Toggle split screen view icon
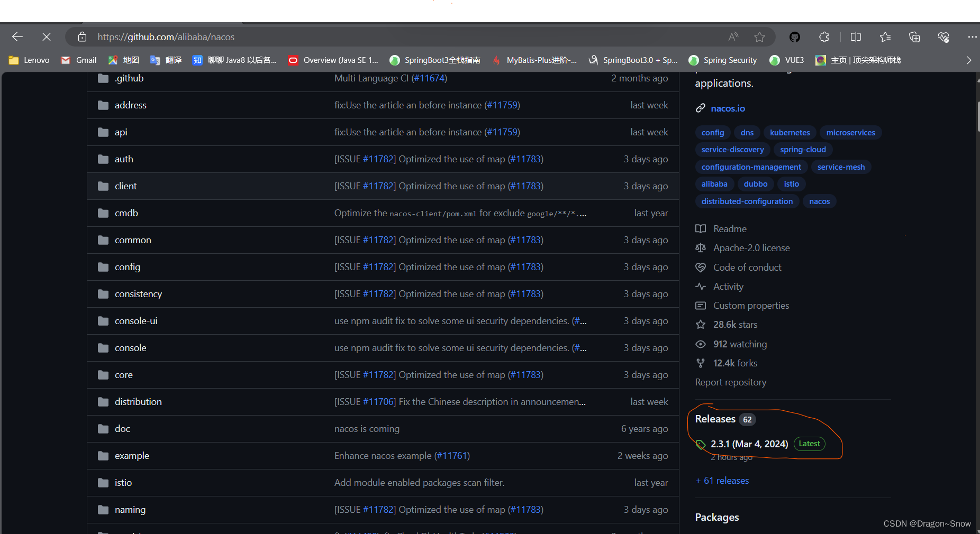Screen dimensions: 980x534 (x=856, y=36)
